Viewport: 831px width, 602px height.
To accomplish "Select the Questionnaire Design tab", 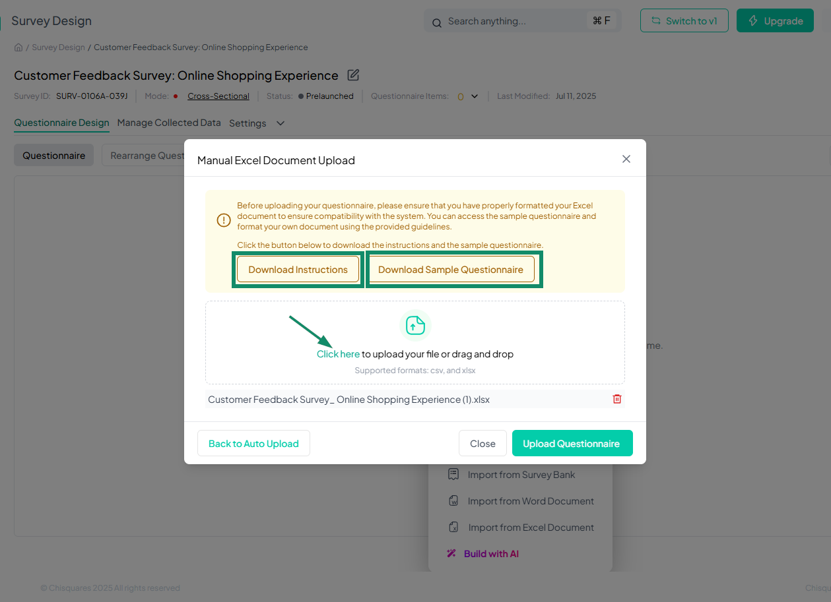I will 61,123.
